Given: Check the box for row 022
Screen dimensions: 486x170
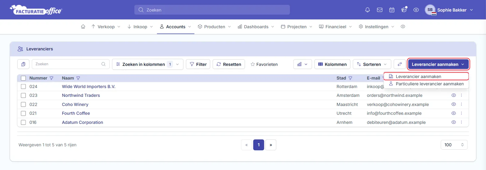Looking at the screenshot, I should [23, 104].
